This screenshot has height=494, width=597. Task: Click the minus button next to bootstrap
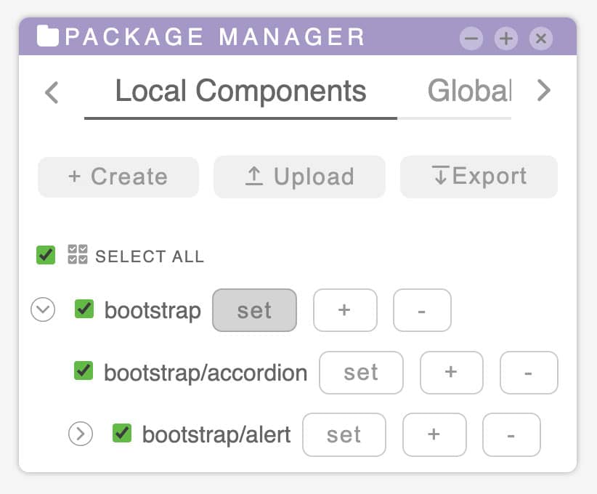[x=422, y=310]
